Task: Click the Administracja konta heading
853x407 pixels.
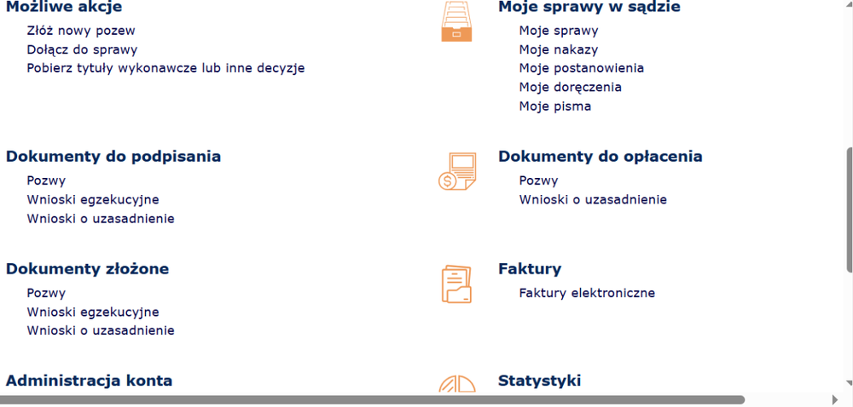Action: (x=90, y=381)
